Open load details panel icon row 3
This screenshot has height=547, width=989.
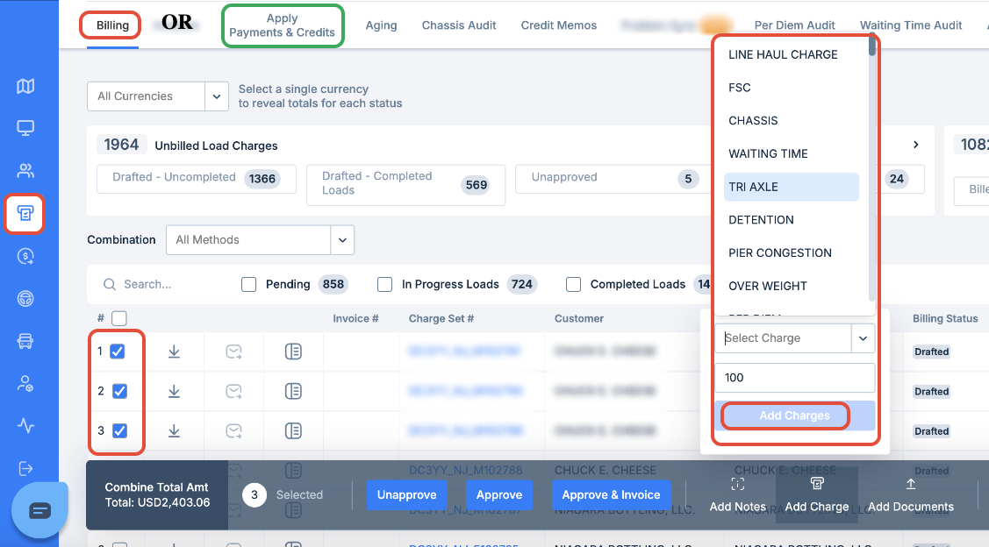293,431
